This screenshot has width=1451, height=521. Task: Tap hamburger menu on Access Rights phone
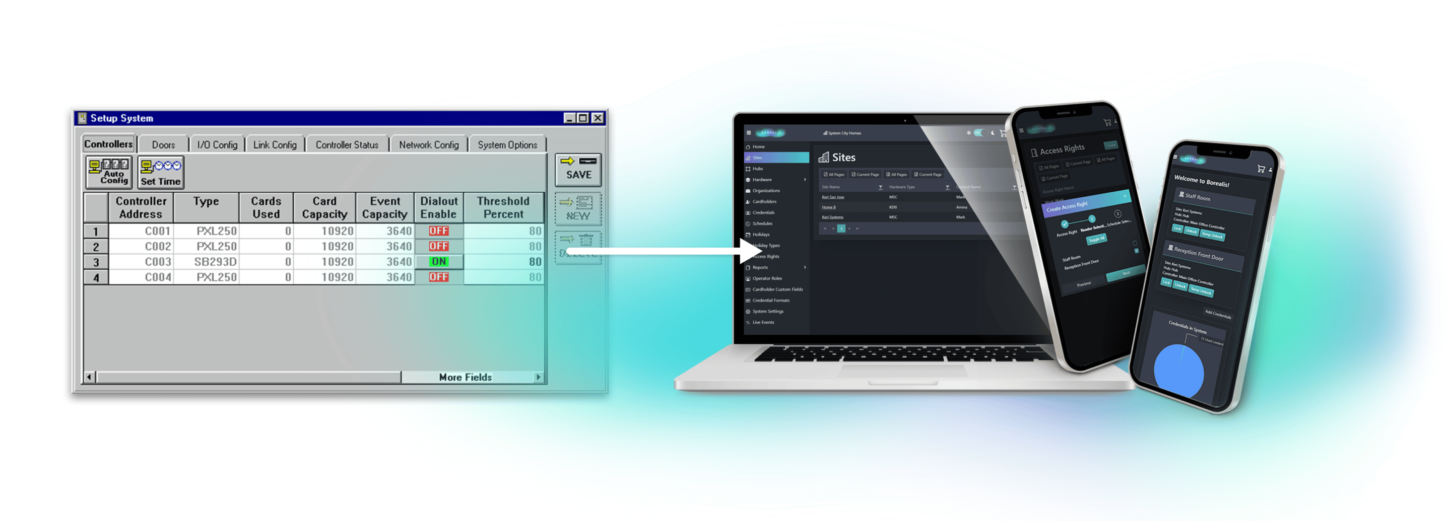[x=1021, y=130]
